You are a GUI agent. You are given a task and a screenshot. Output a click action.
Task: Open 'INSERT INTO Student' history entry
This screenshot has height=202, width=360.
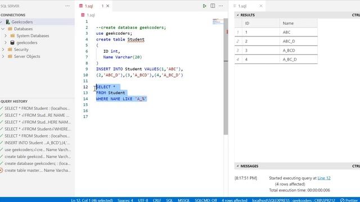pyautogui.click(x=37, y=143)
